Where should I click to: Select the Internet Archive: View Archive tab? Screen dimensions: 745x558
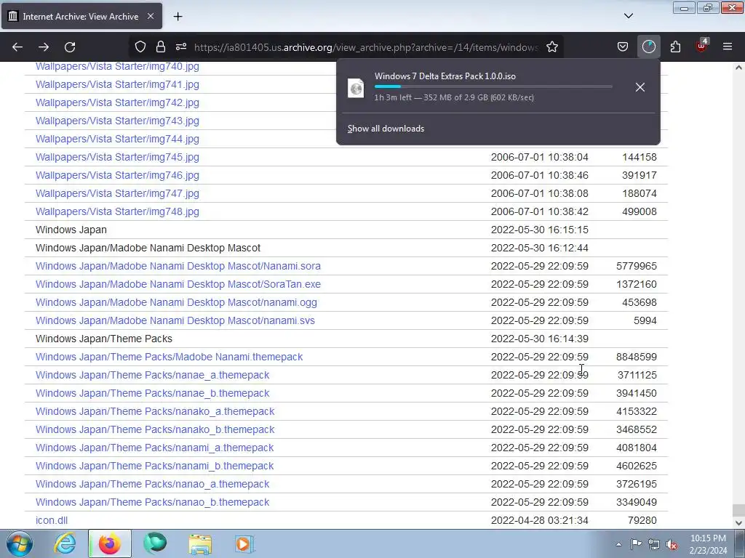81,16
